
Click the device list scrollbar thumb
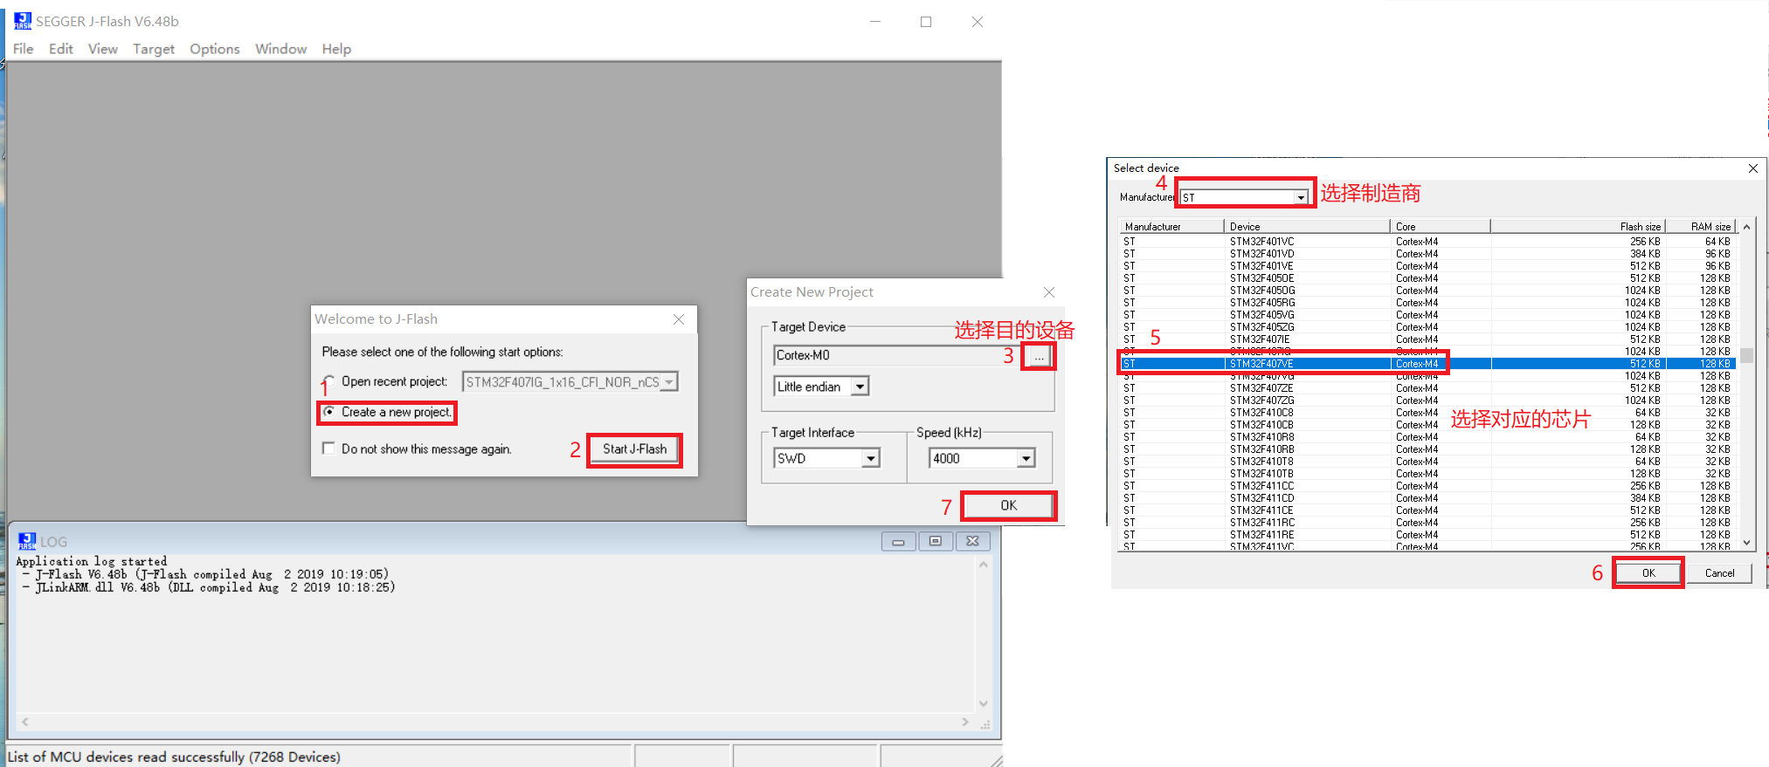click(x=1746, y=355)
